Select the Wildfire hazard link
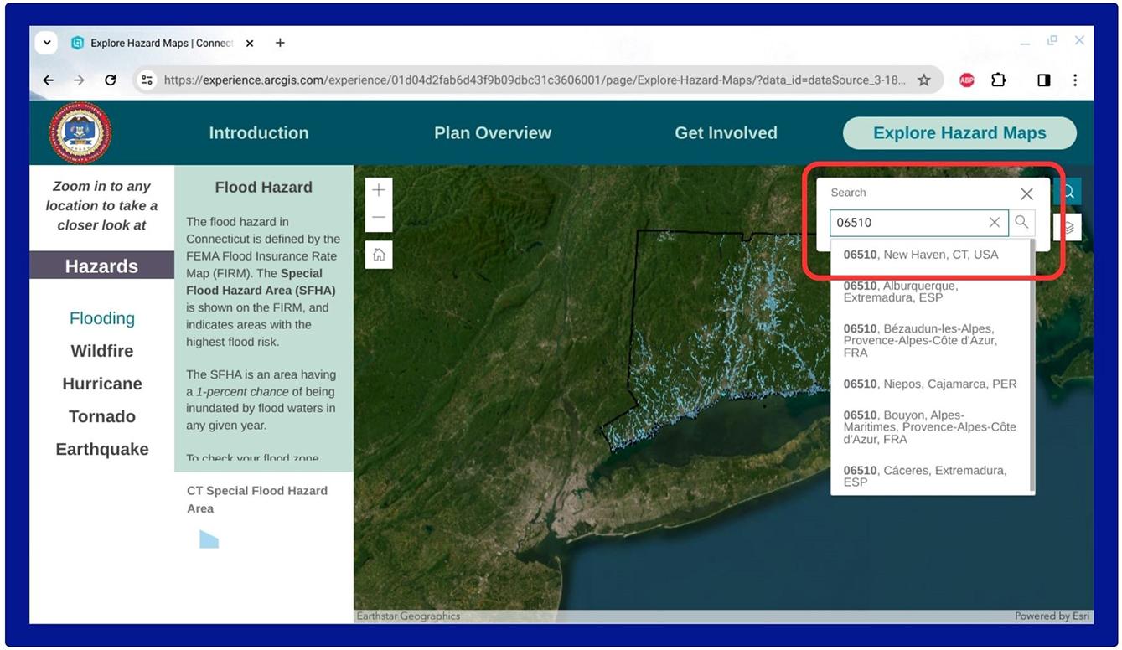The width and height of the screenshot is (1122, 650). (101, 350)
